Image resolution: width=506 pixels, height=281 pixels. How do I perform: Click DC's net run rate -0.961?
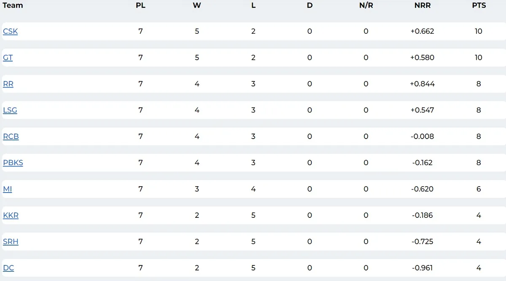(422, 268)
